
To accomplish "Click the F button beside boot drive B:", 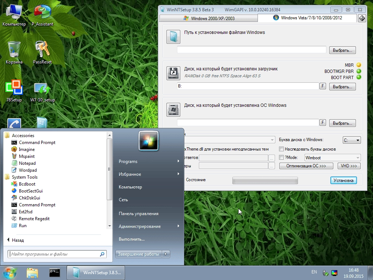I will (323, 86).
